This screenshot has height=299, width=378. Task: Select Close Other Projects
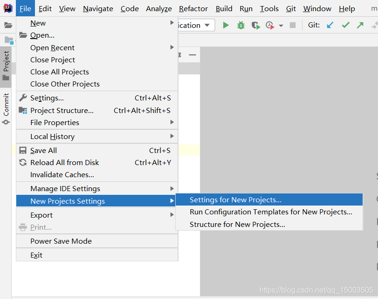click(97, 84)
